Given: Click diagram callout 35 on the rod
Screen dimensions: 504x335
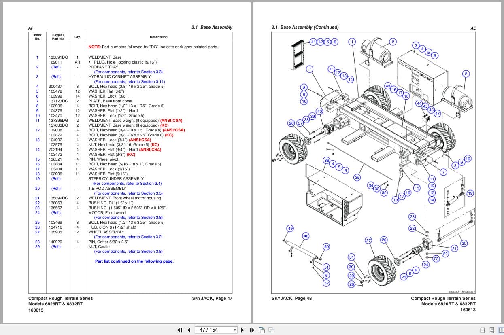Looking at the screenshot, I should click(x=357, y=177).
